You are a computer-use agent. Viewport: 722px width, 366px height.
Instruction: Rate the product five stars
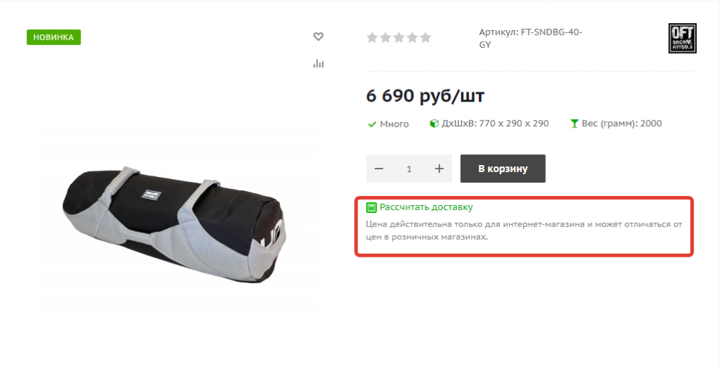(425, 38)
